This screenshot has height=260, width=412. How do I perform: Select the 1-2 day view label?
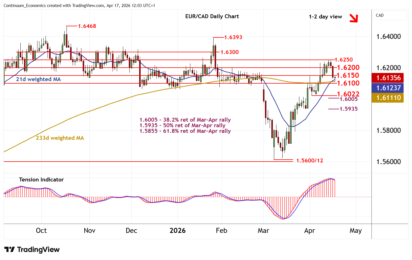tap(325, 16)
